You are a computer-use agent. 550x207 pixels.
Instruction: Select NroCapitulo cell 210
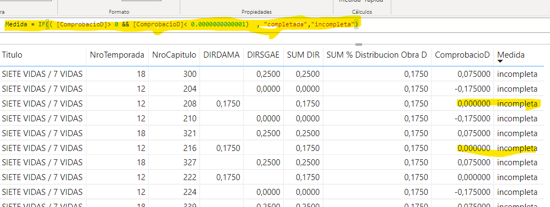(x=190, y=119)
